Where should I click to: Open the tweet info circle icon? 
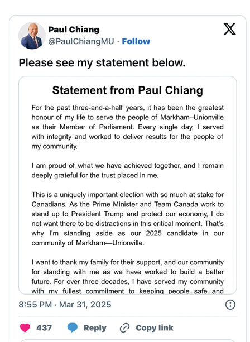230,305
